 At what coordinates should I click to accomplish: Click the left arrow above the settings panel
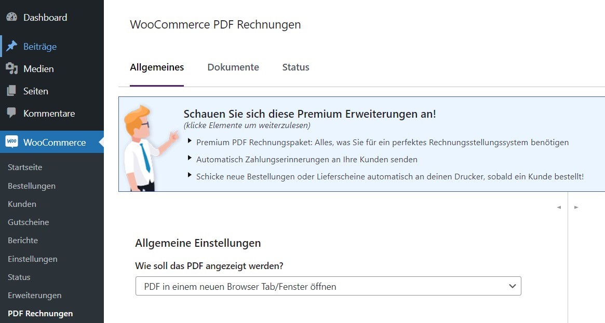(559, 207)
